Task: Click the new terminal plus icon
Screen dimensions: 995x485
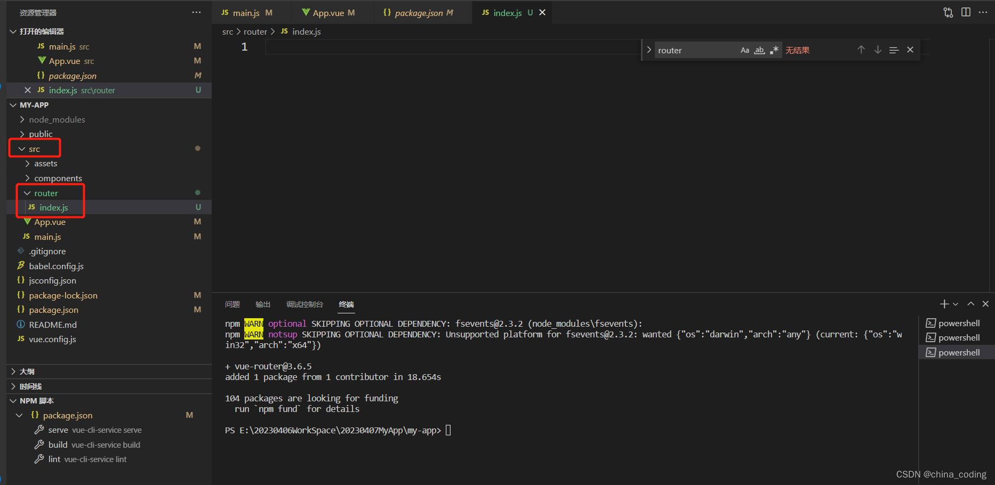Action: point(944,304)
